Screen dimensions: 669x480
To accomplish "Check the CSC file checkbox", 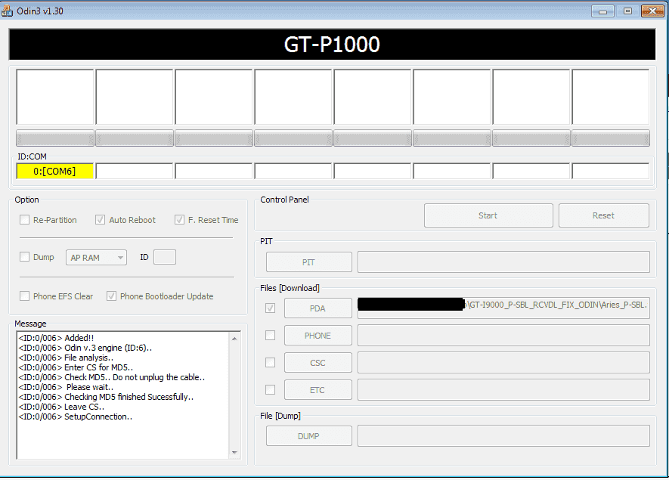I will click(x=270, y=363).
